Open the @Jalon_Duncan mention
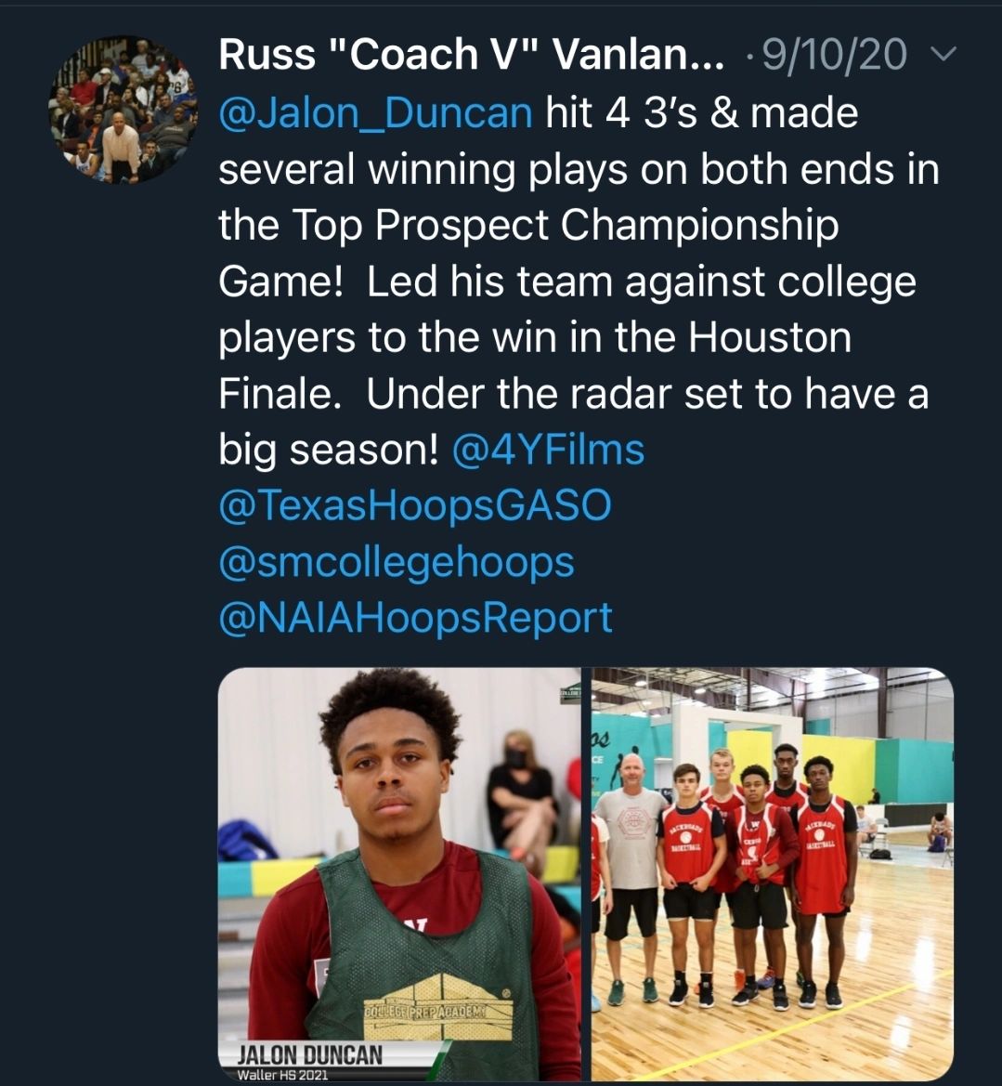 [x=375, y=113]
